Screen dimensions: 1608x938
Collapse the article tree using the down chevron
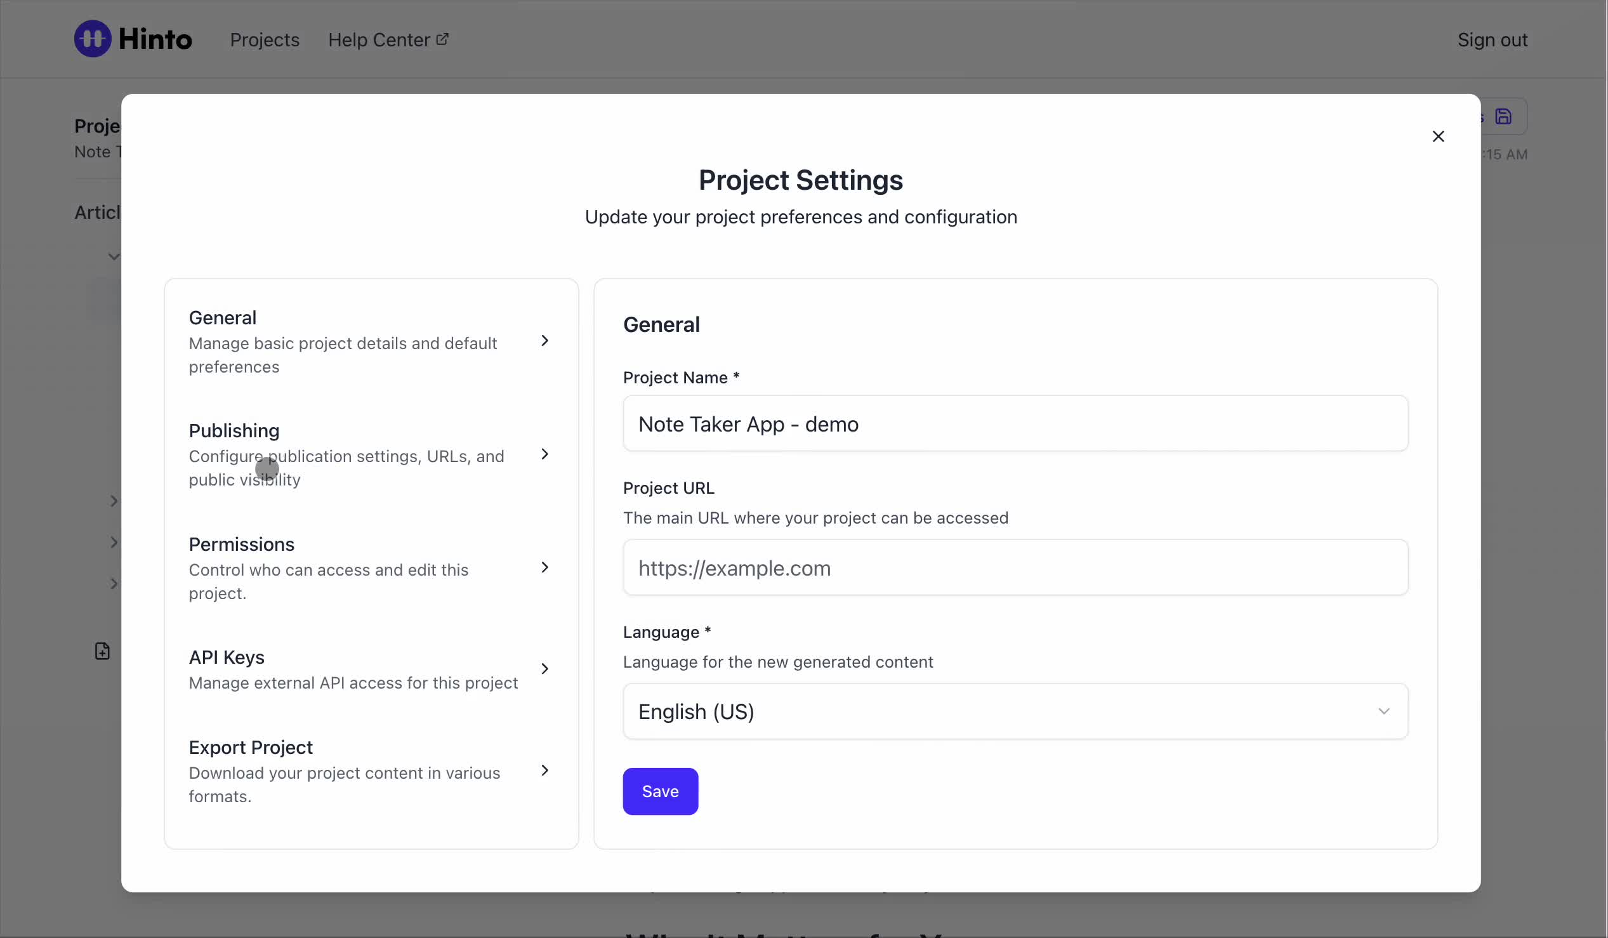(x=114, y=256)
